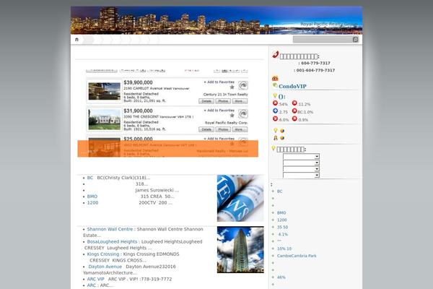This screenshot has width=433, height=289.
Task: Click the red icon next to 0.9%
Action: point(294,118)
